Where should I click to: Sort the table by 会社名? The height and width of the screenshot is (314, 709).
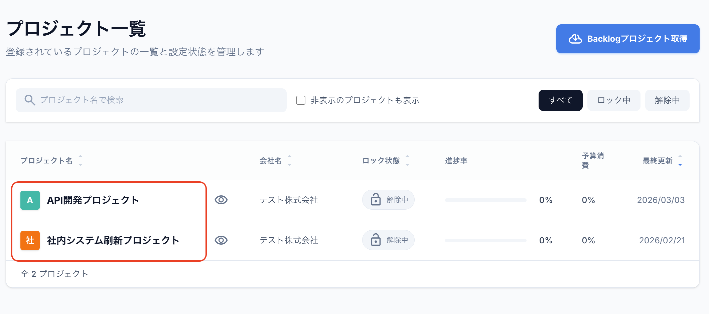(290, 160)
